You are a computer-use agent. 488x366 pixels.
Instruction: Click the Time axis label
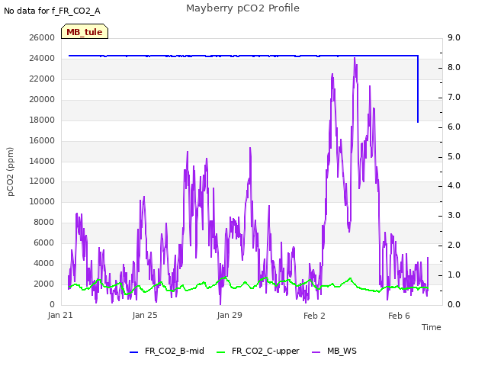pos(432,327)
